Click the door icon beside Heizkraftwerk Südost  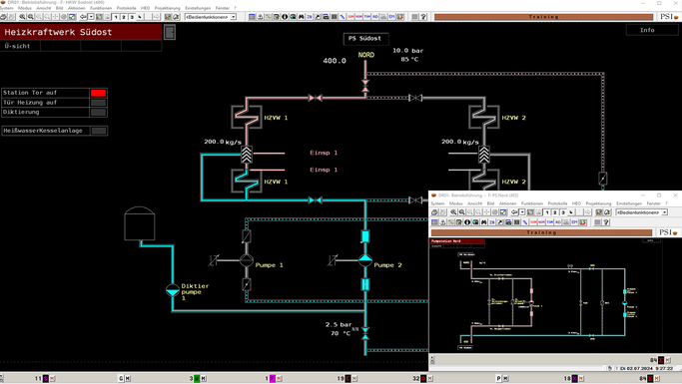(170, 32)
